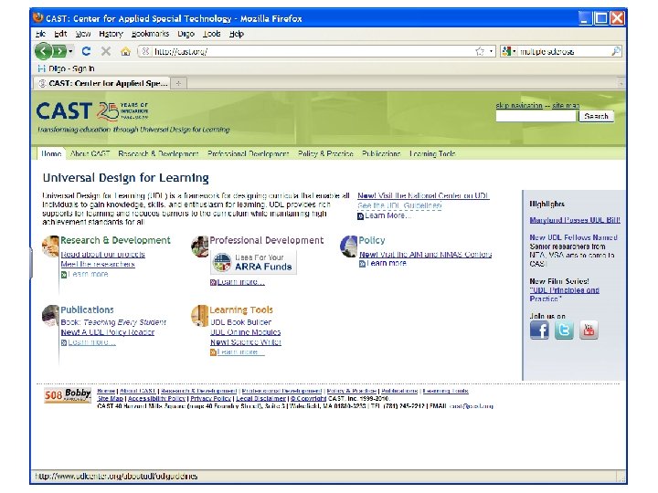Click Privacy Policy footer link

pos(211,398)
